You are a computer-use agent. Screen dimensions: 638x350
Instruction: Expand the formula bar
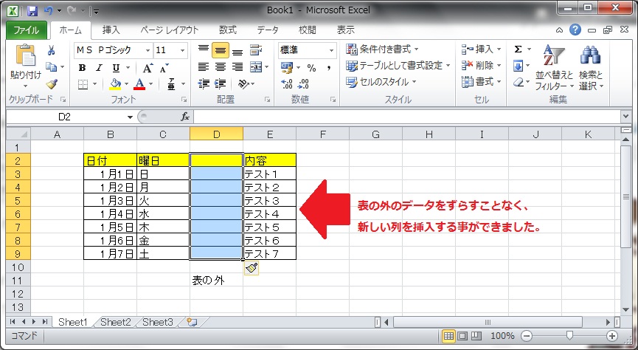click(626, 117)
